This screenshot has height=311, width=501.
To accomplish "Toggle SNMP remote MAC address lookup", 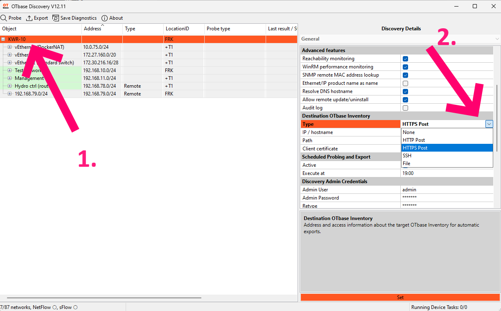I will click(x=405, y=75).
